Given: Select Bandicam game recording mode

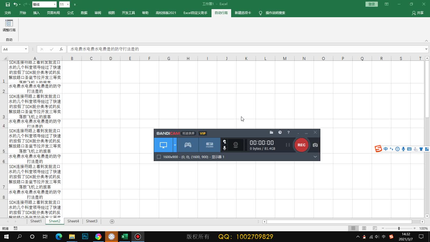Looking at the screenshot, I should 188,145.
